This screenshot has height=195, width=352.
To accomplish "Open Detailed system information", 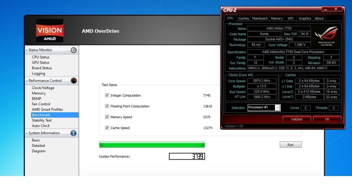I will 39,145.
